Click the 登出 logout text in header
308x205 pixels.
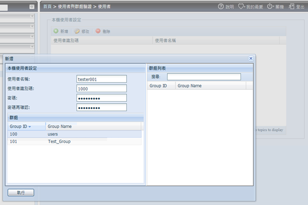pyautogui.click(x=300, y=7)
